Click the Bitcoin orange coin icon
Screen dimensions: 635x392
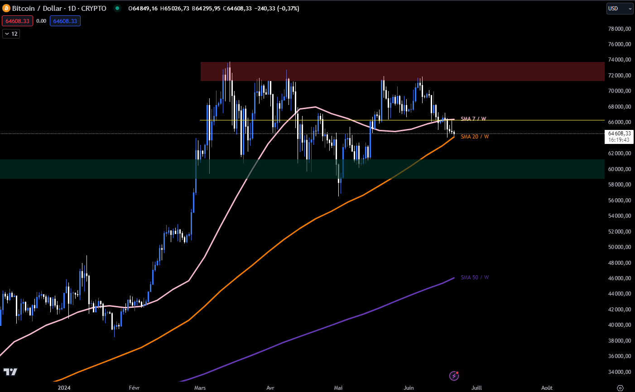pos(6,8)
